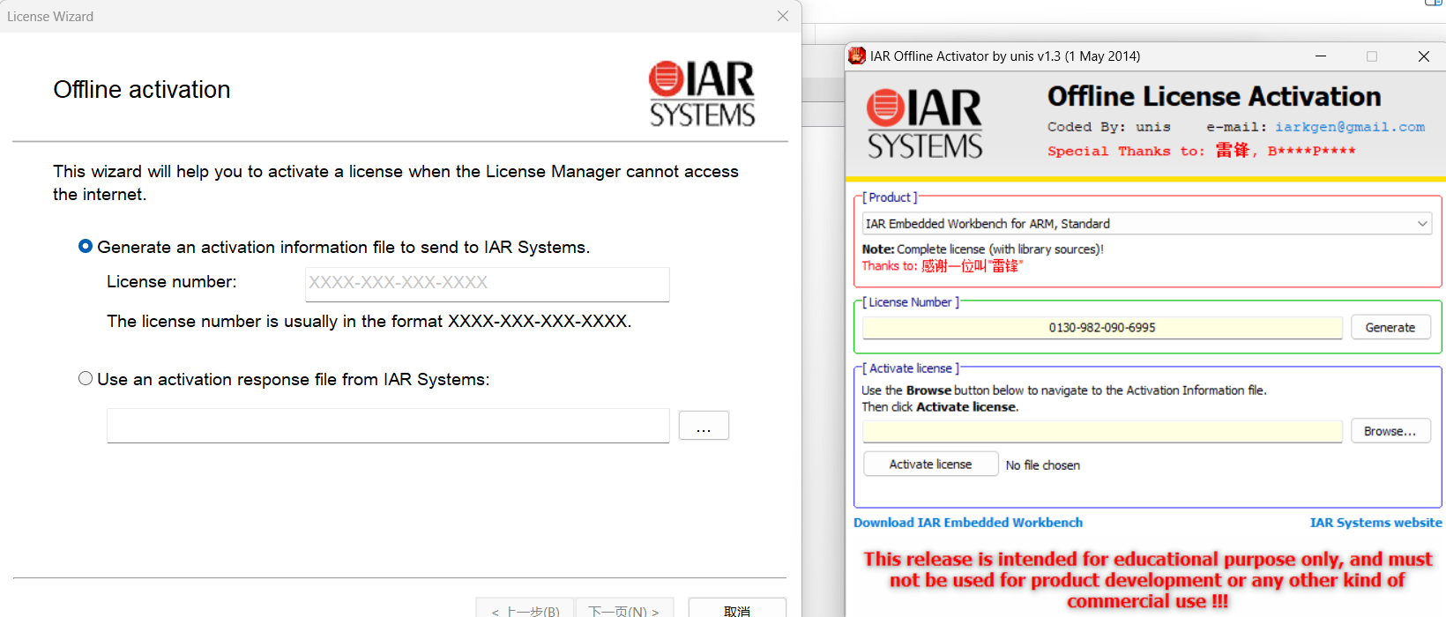This screenshot has height=617, width=1446.
Task: Click the IAR Systems logo in the License Wizard
Action: pyautogui.click(x=702, y=93)
